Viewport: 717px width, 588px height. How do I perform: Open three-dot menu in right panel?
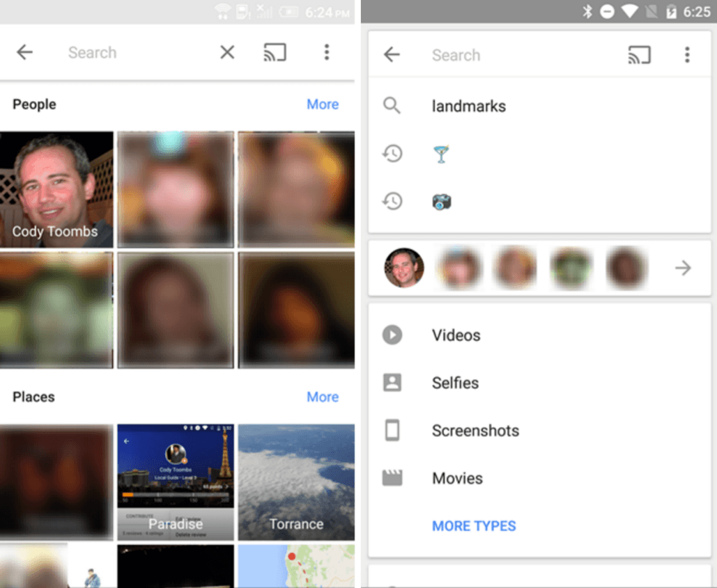(x=687, y=55)
